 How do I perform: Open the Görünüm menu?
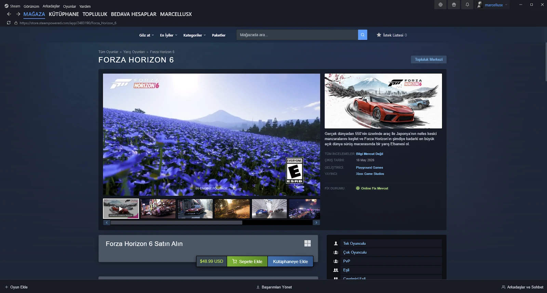pos(31,6)
